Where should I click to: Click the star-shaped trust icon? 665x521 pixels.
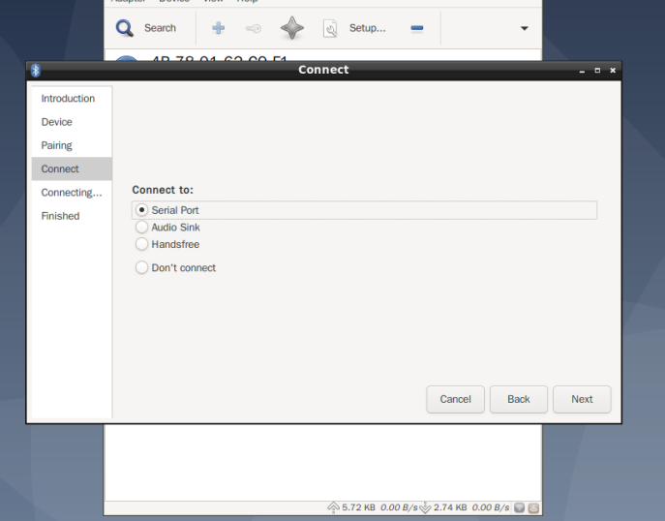pyautogui.click(x=291, y=28)
